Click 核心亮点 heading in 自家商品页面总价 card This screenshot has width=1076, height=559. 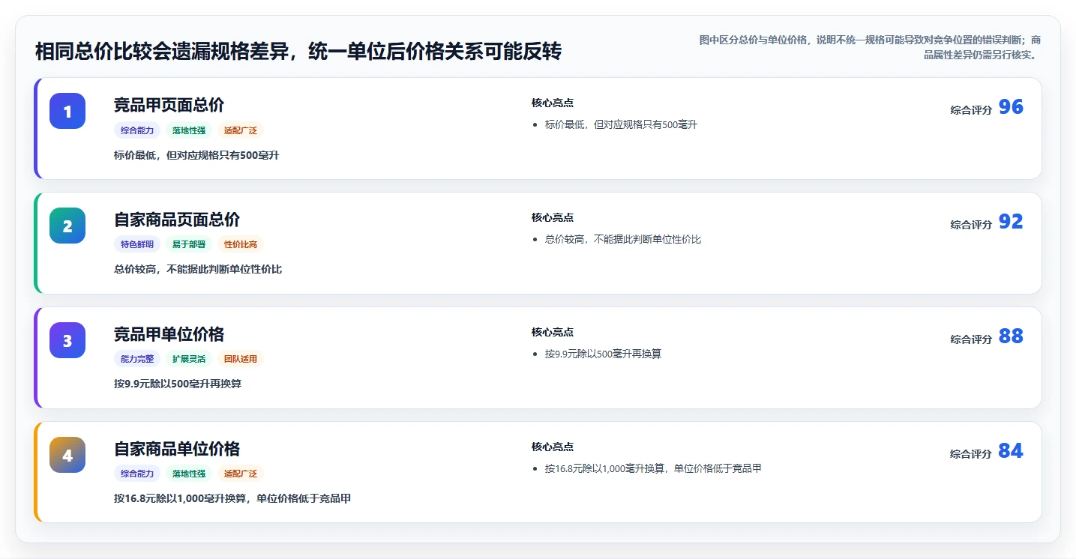pyautogui.click(x=553, y=217)
